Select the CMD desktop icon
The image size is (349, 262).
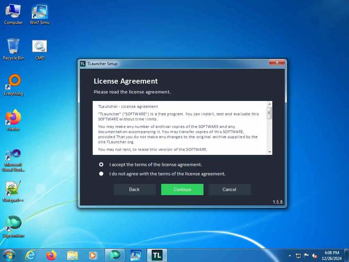(40, 49)
